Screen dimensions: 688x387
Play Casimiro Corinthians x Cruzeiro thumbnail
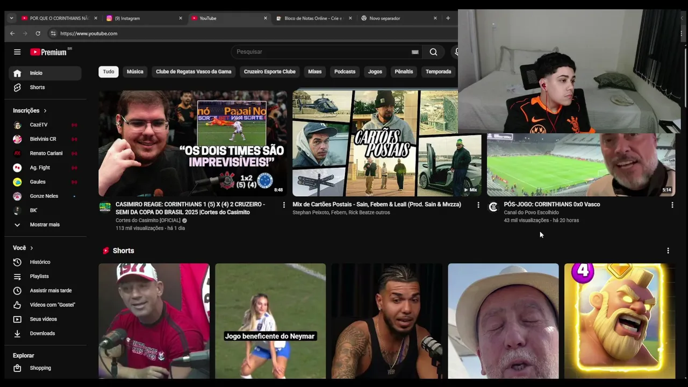tap(192, 143)
